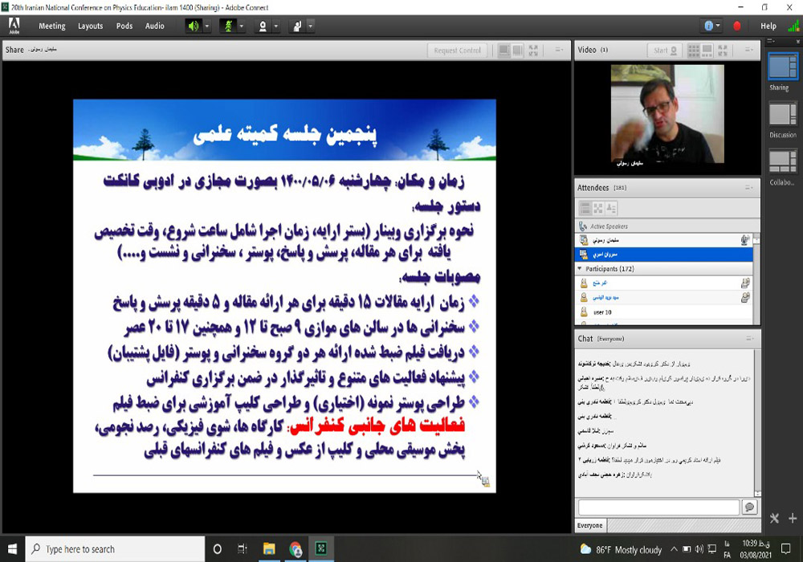Screen dimensions: 803x562
Task: Mute the speaker audio icon
Action: pos(194,25)
